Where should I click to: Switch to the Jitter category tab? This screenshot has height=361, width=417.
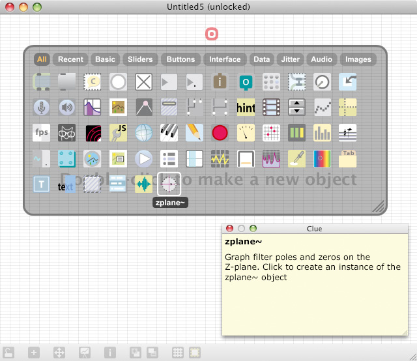(291, 59)
